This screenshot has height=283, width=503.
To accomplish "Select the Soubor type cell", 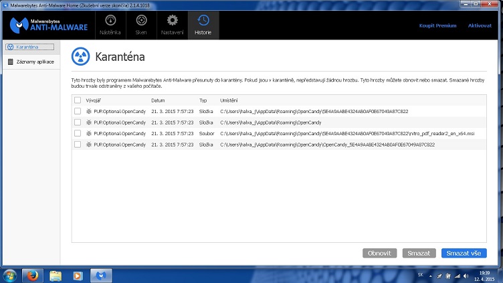I will pos(207,134).
